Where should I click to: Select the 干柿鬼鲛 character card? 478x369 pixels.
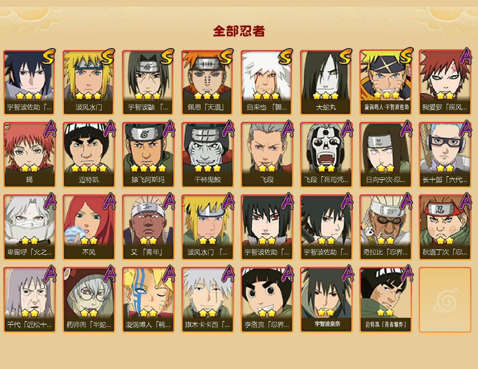point(207,155)
